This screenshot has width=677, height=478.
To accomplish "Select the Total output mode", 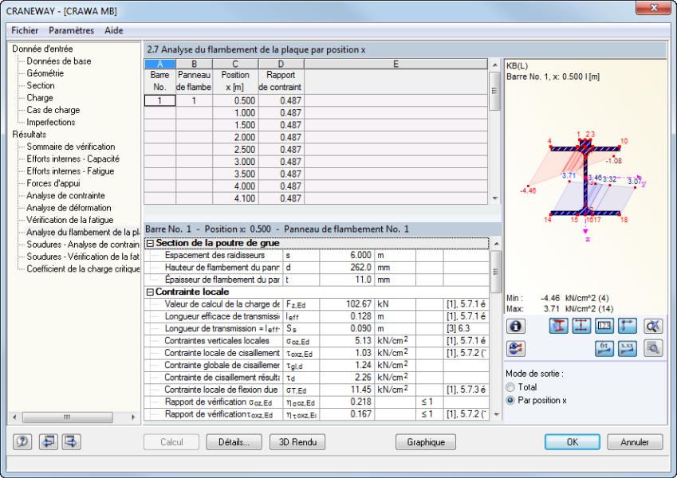I will click(510, 387).
